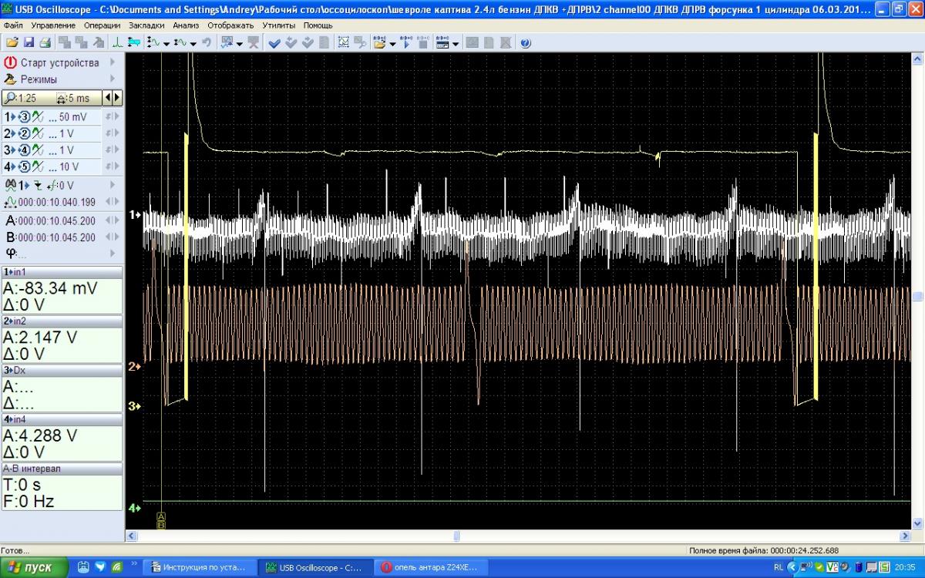Open dropdown beside the analysis graph icon
The image size is (925, 578).
(240, 43)
